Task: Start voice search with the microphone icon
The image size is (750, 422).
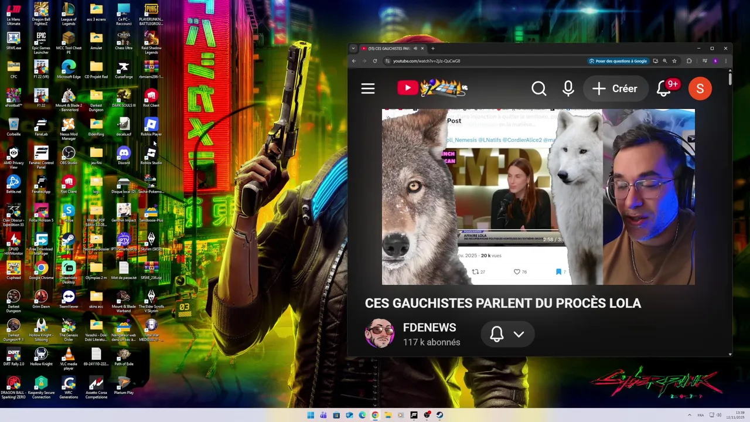Action: 568,89
